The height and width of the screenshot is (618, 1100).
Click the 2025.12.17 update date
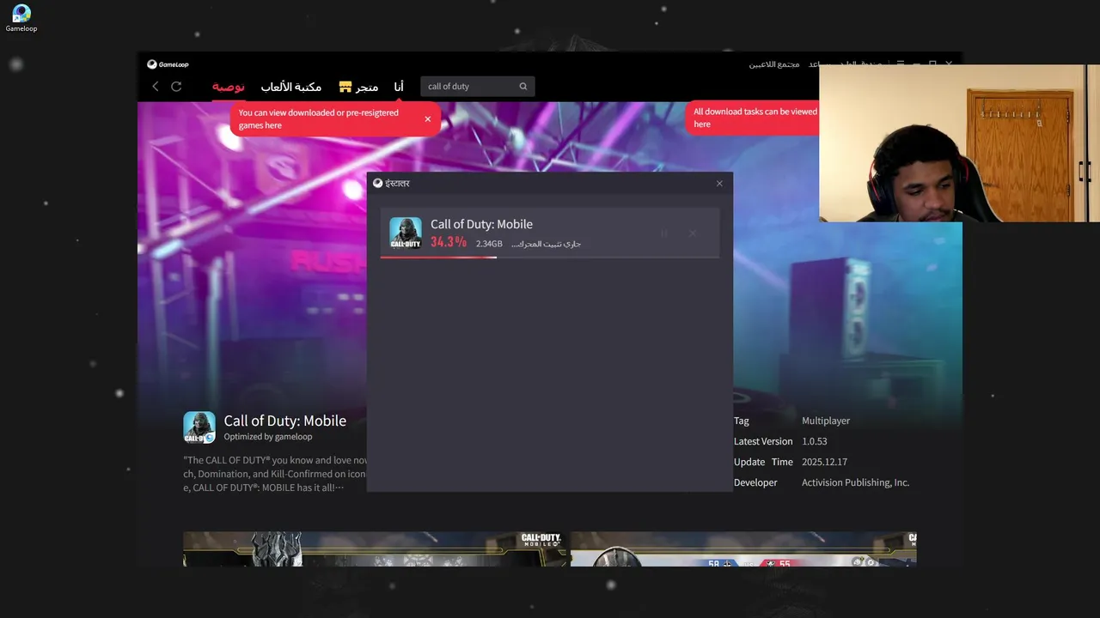pyautogui.click(x=824, y=462)
